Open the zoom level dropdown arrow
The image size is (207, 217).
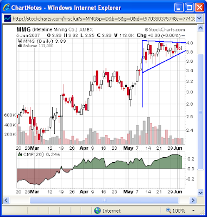pos(193,210)
